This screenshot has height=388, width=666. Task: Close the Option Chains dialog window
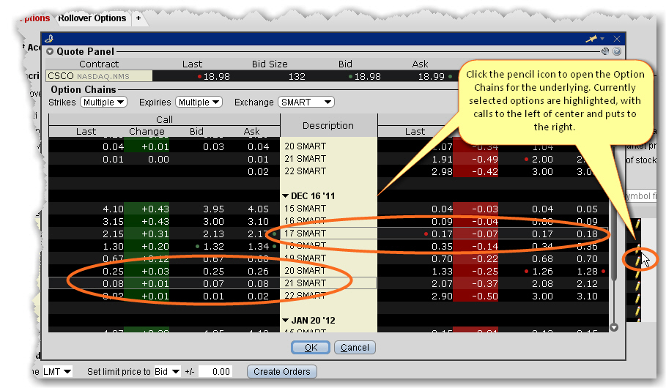(x=616, y=38)
